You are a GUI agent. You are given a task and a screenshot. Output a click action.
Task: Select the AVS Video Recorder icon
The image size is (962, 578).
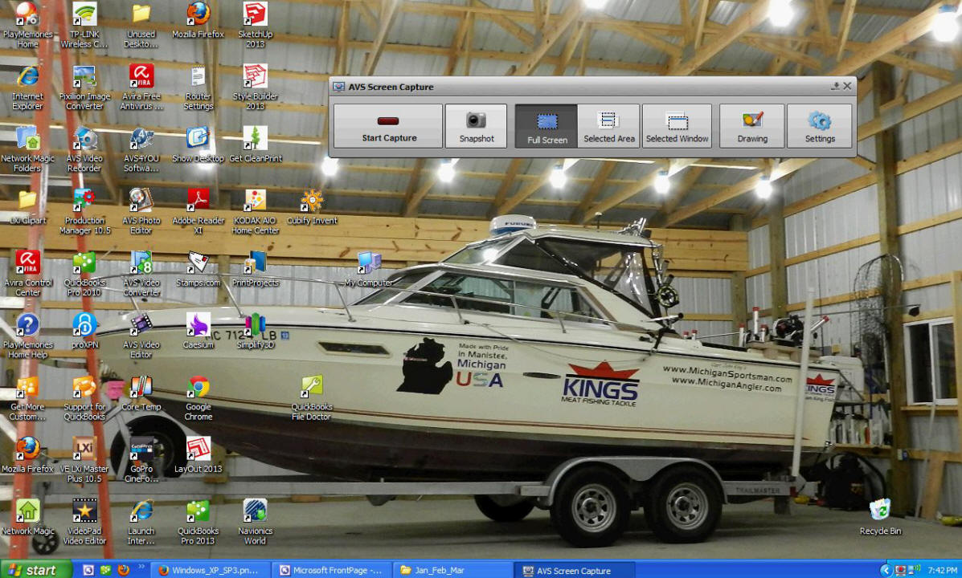coord(84,139)
